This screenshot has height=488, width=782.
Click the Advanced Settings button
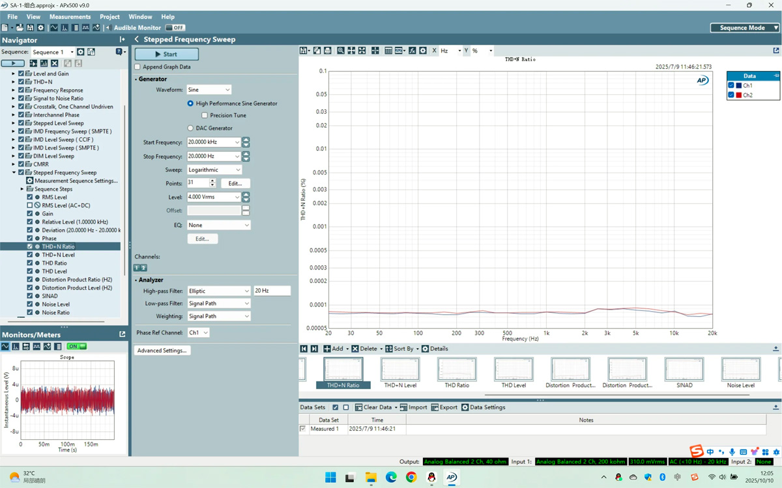tap(162, 350)
